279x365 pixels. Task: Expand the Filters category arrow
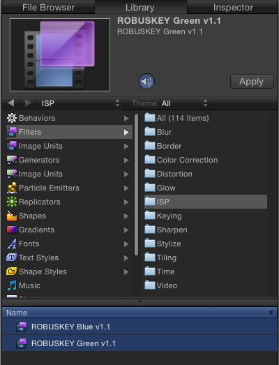click(126, 132)
